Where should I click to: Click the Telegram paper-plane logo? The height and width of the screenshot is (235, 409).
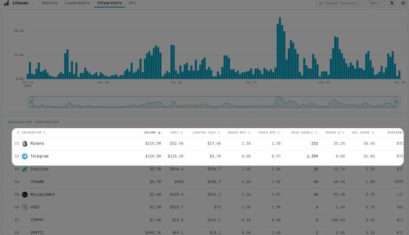[25, 156]
